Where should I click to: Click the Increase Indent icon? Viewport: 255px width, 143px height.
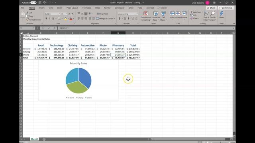click(x=93, y=19)
